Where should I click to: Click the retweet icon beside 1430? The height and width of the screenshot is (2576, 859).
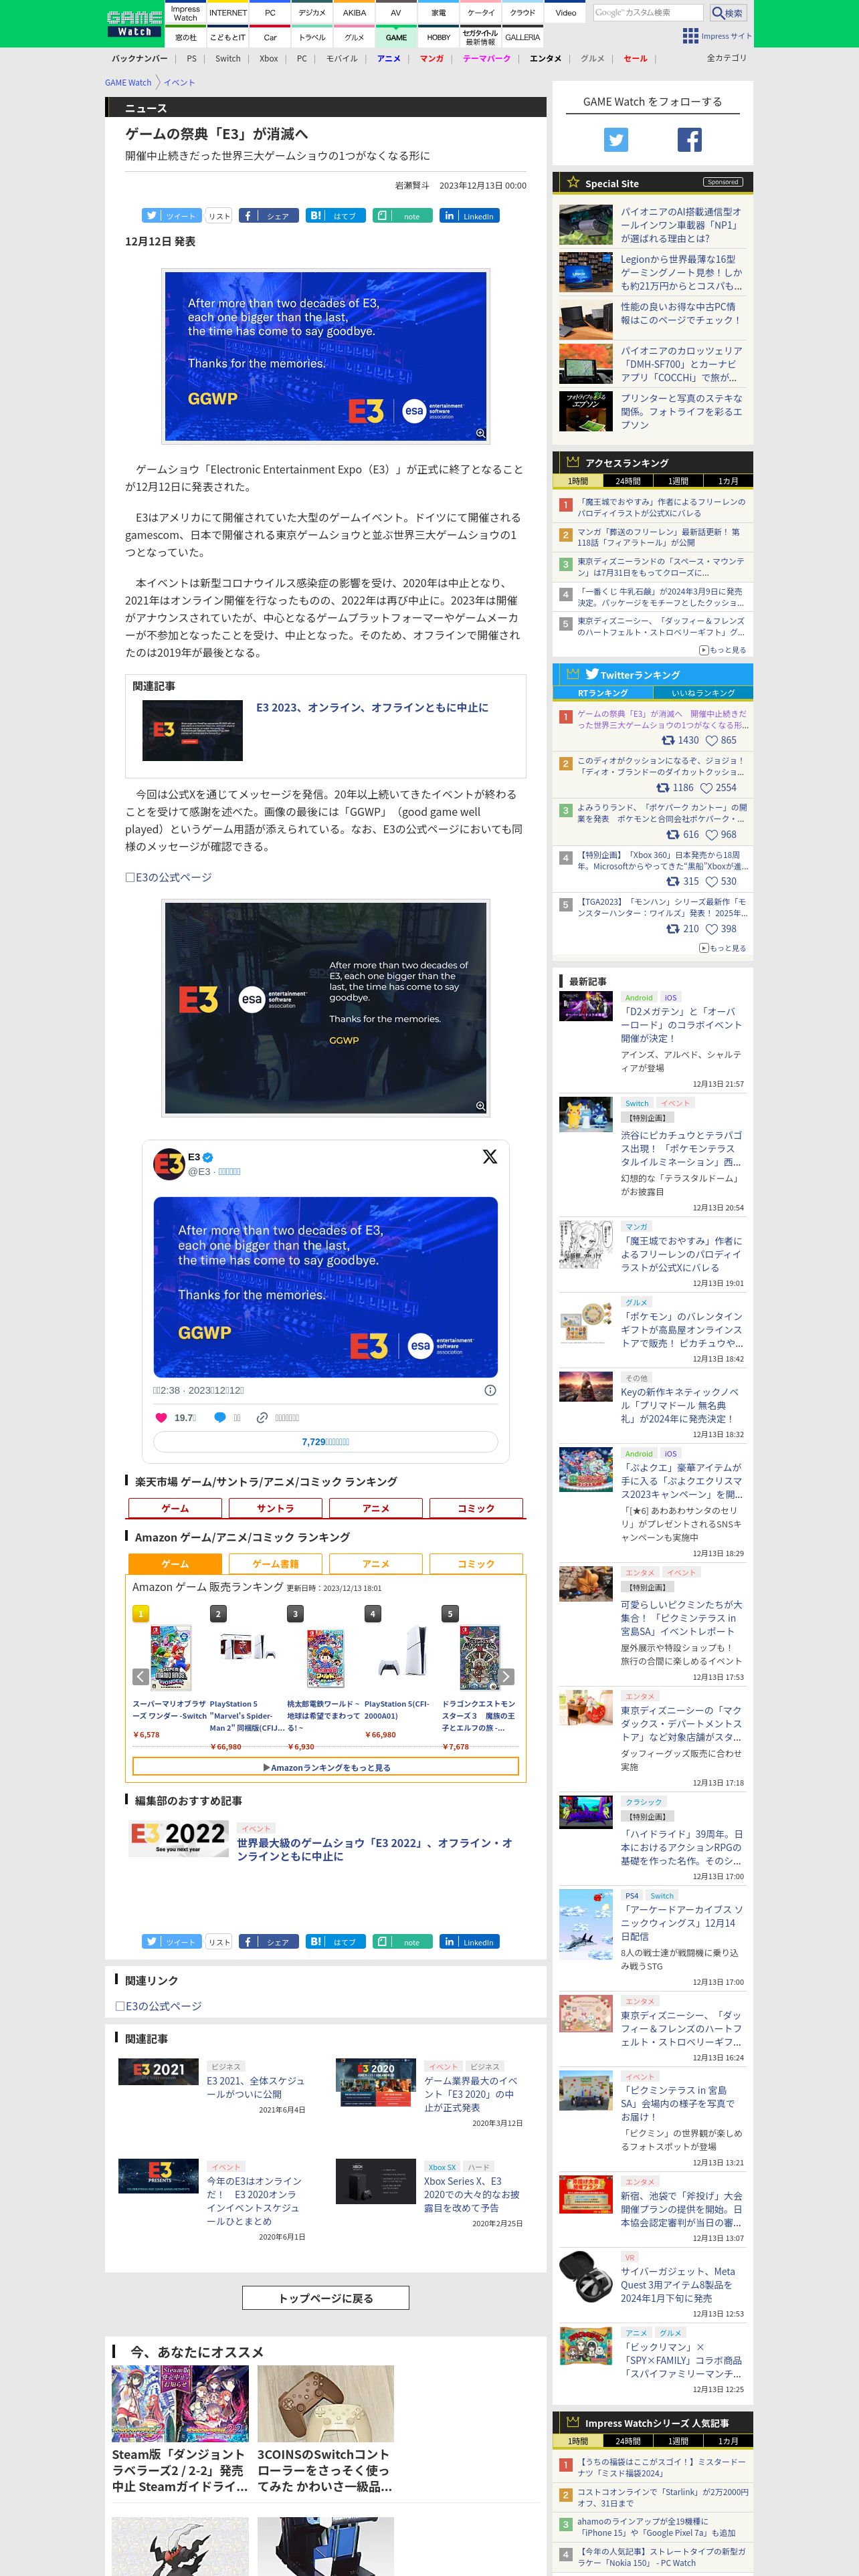coord(668,740)
